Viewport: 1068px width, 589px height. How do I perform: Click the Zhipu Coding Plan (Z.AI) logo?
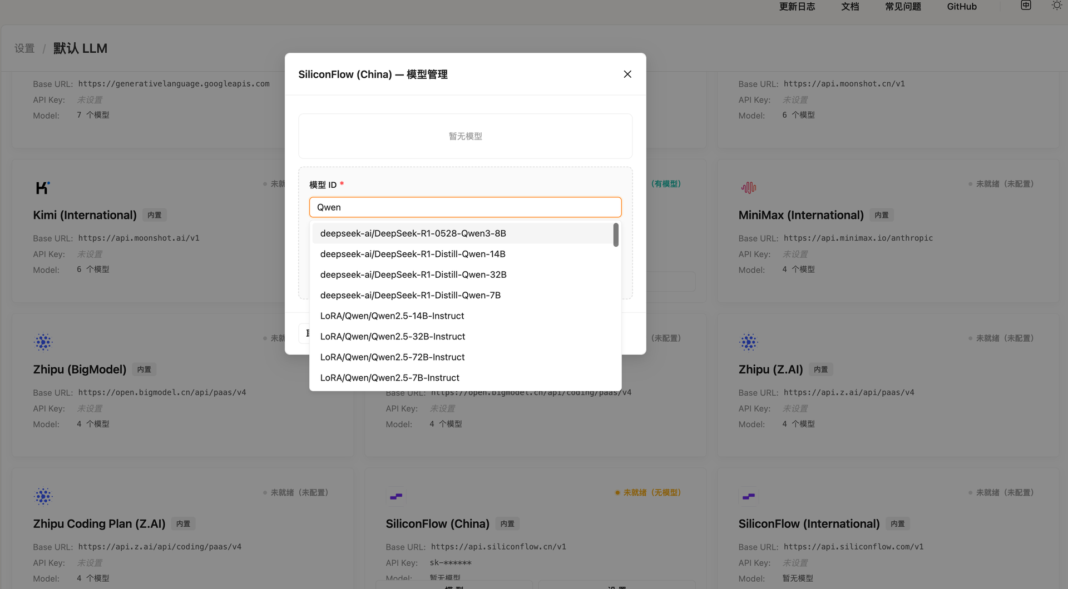click(x=43, y=496)
